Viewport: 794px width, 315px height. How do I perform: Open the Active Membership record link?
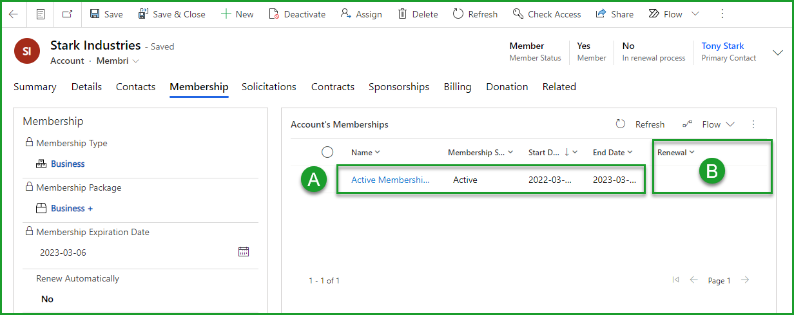pyautogui.click(x=390, y=180)
